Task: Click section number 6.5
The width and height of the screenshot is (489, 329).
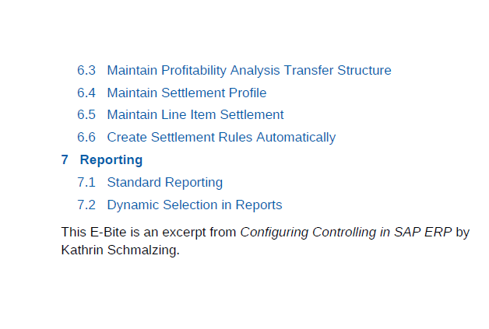Action: (x=86, y=114)
